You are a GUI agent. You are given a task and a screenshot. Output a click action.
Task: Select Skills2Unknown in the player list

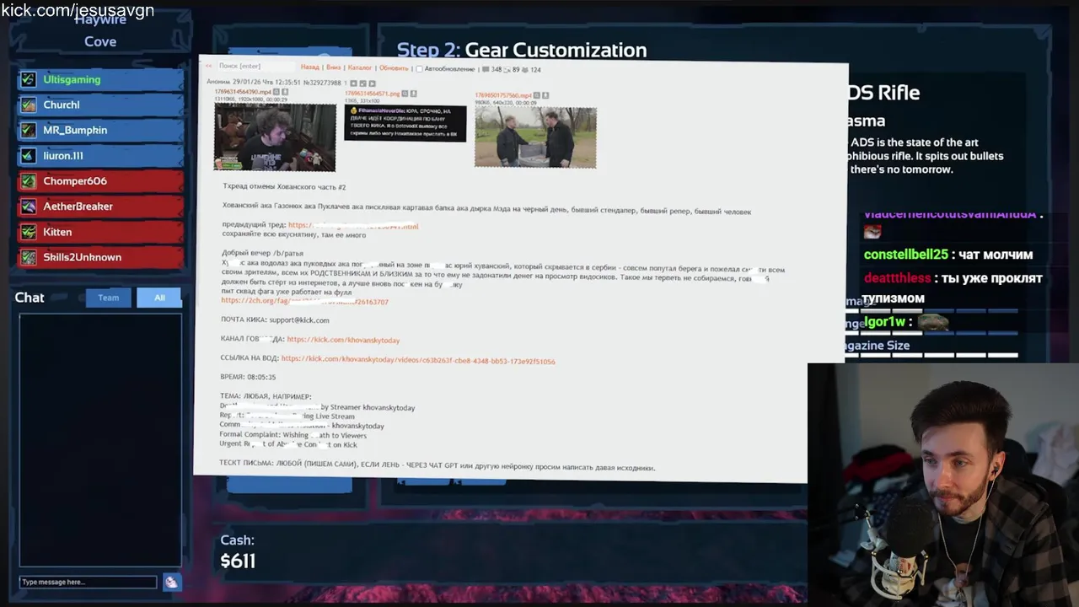pyautogui.click(x=100, y=257)
